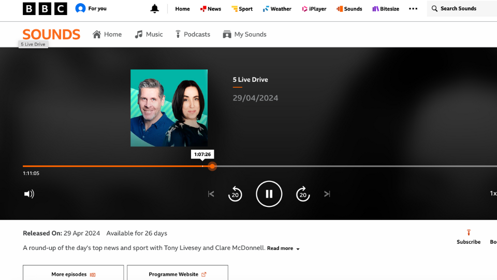Expand Read more description

coord(283,248)
